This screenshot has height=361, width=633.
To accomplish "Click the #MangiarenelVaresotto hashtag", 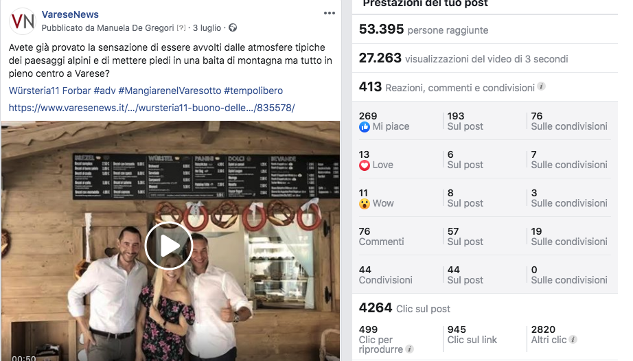I will pyautogui.click(x=170, y=91).
